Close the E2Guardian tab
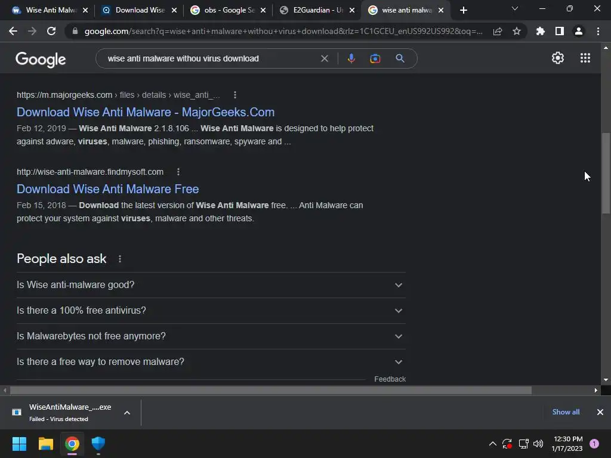 pyautogui.click(x=352, y=10)
